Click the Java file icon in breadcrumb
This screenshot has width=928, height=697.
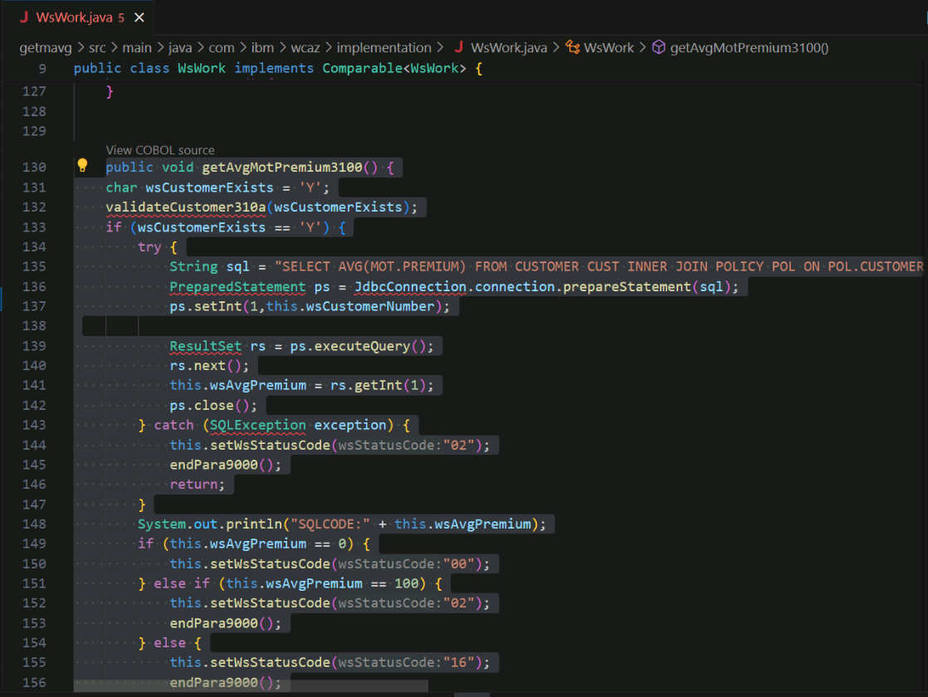[459, 47]
